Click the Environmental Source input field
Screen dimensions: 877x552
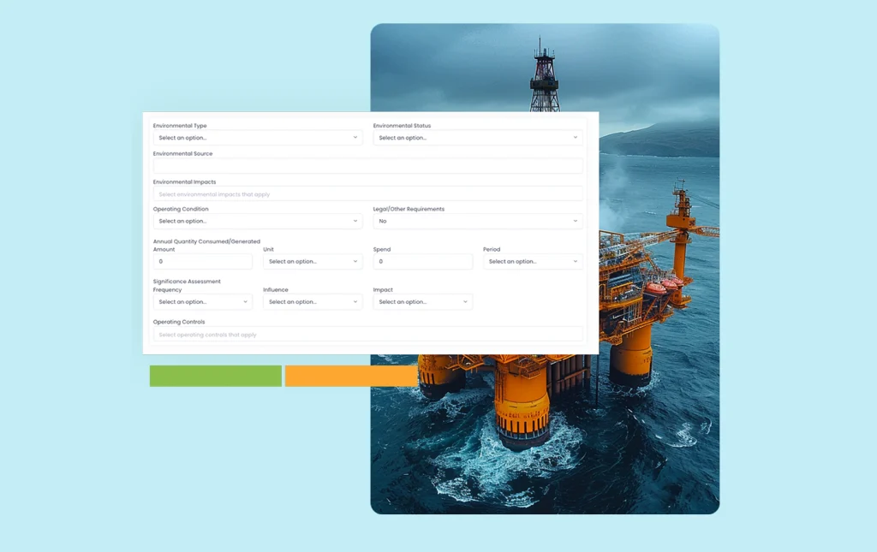coord(367,165)
